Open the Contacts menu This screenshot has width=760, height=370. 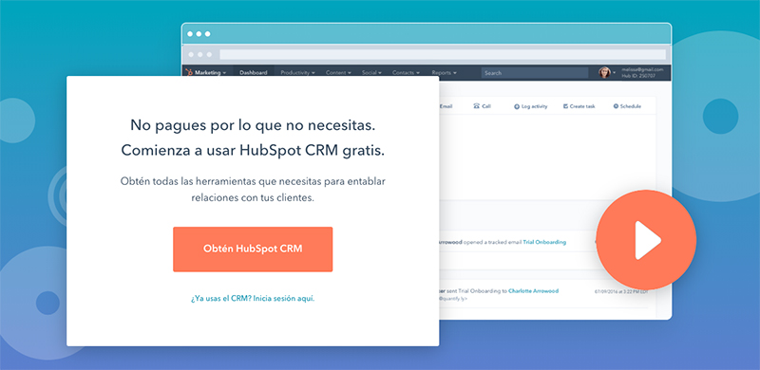point(406,73)
